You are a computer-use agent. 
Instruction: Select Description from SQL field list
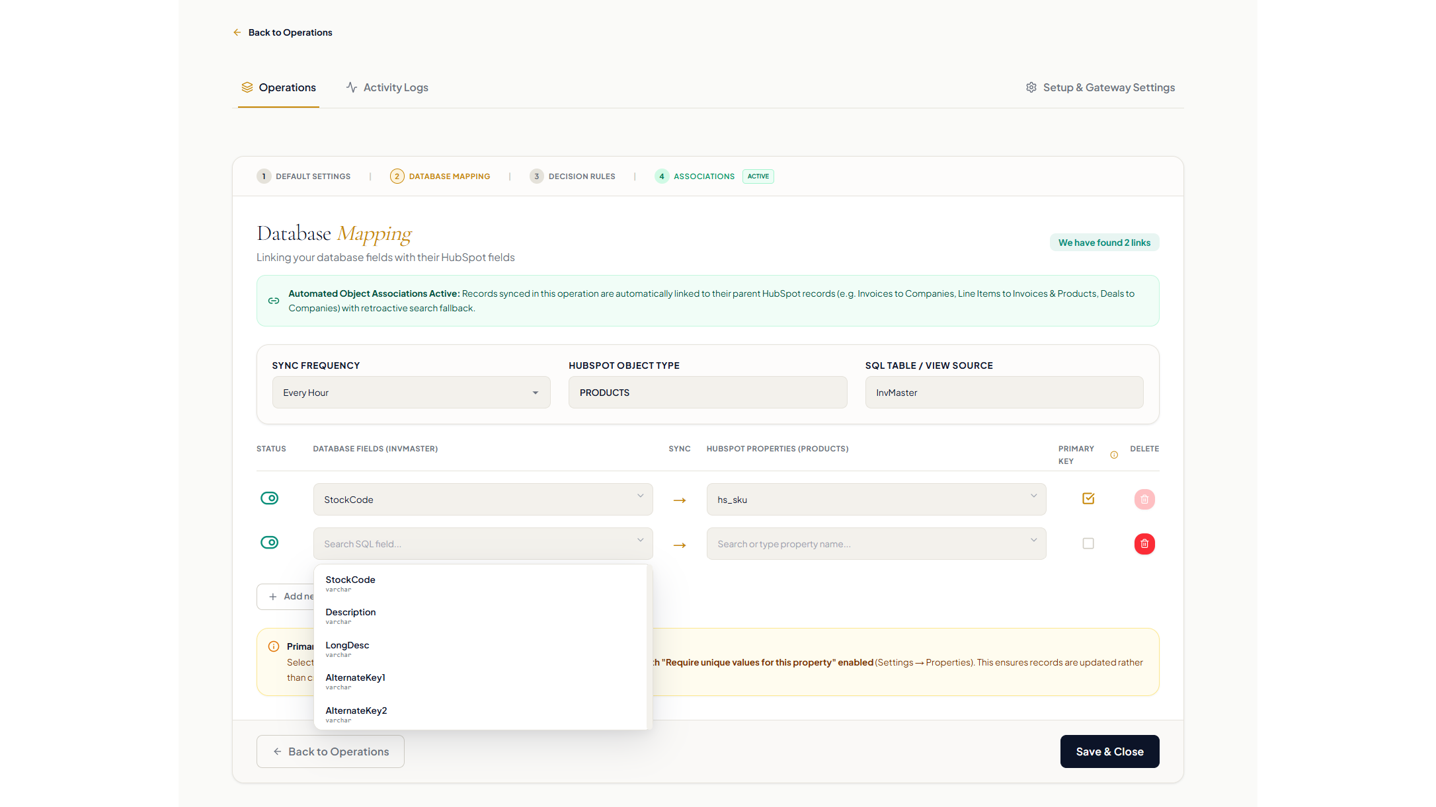click(x=481, y=616)
